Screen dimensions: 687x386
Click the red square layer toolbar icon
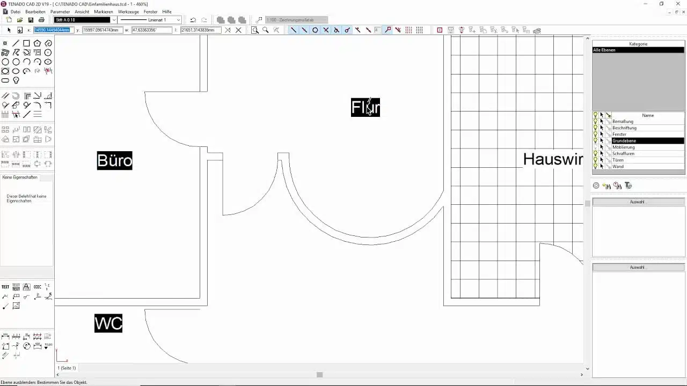click(440, 30)
